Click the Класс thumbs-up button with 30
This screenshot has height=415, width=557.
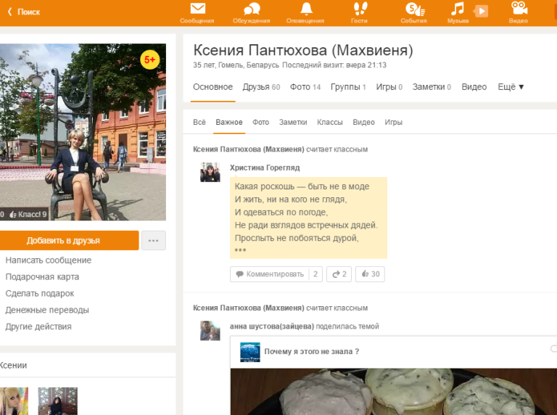370,274
